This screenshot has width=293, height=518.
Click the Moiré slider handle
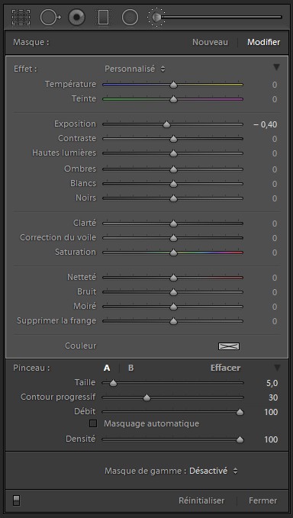point(173,307)
